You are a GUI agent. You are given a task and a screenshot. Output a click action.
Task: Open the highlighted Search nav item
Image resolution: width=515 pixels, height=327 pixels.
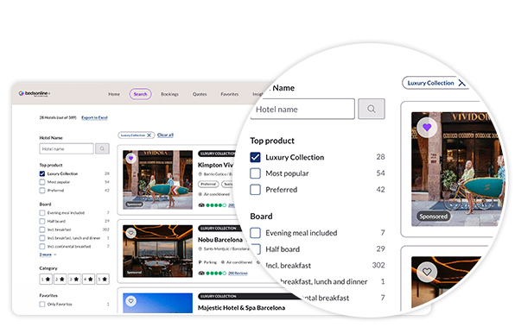pos(140,94)
